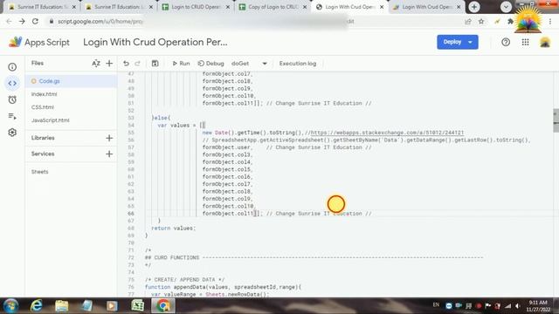Viewport: 559px width, 314px height.
Task: Go forward with browser forward arrow
Action: [x=22, y=21]
